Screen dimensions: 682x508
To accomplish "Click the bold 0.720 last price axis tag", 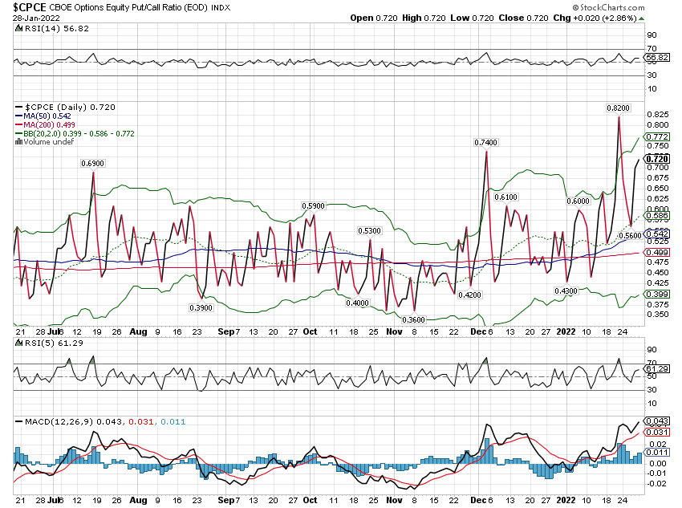I will [x=657, y=159].
